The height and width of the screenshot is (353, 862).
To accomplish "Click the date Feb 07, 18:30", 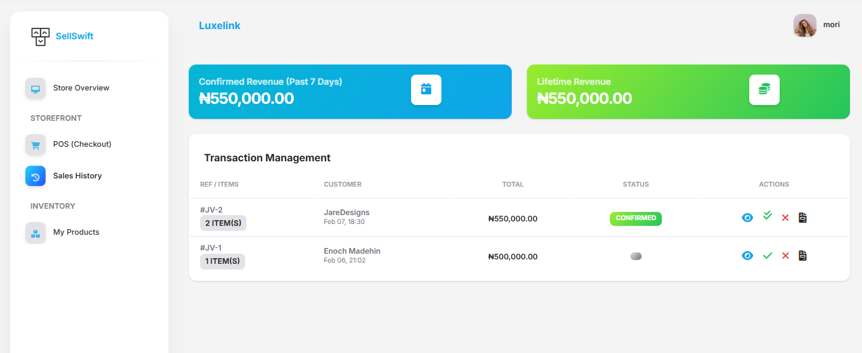I will [x=344, y=222].
